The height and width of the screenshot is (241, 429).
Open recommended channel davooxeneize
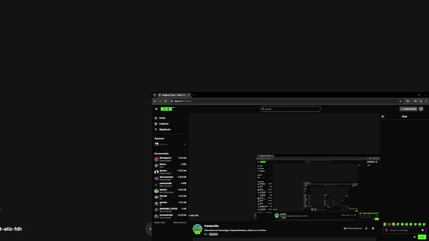[x=170, y=178]
